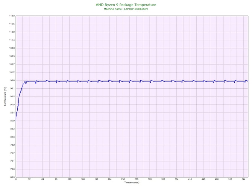Click the 128 tick label on time axis
This screenshot has height=189, width=252.
[x=70, y=179]
